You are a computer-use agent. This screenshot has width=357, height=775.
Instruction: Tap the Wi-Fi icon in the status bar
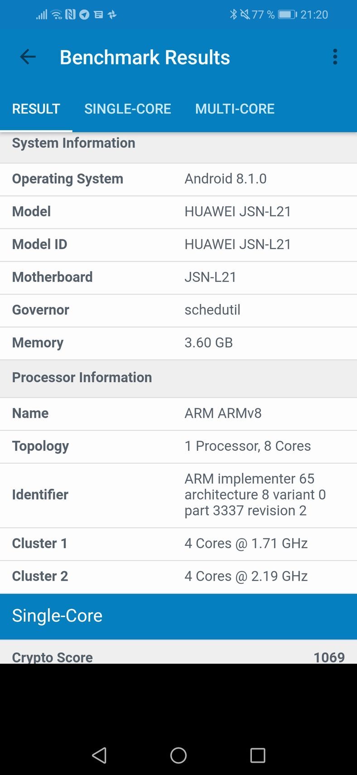pos(57,15)
